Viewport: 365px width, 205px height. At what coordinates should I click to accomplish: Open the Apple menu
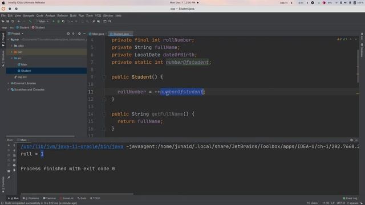coord(3,3)
